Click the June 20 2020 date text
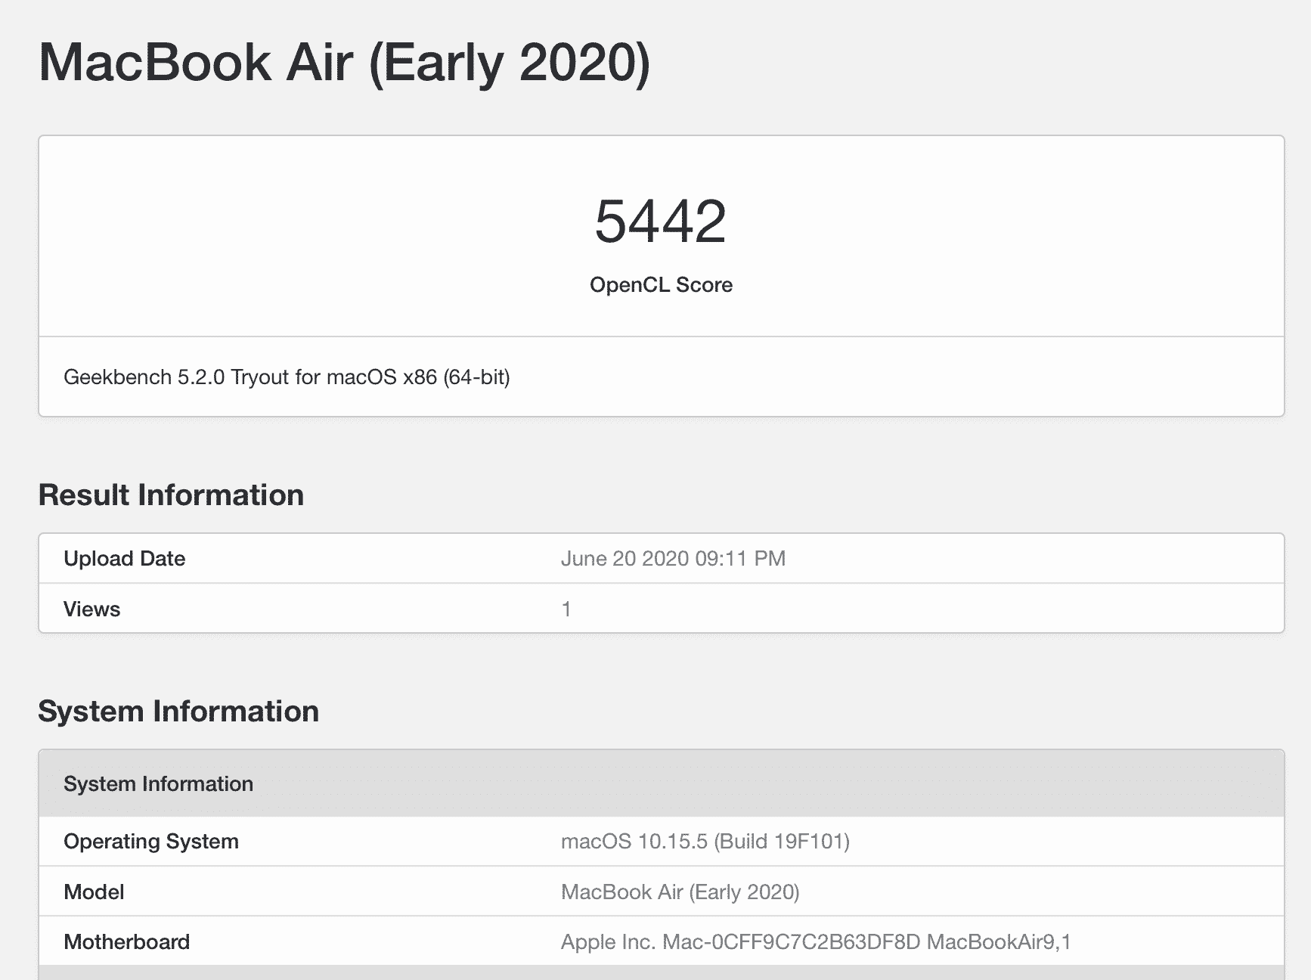 coord(625,559)
